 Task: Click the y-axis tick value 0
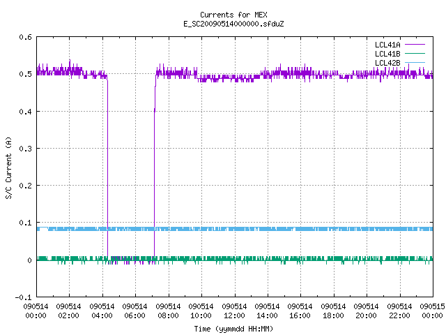click(29, 260)
